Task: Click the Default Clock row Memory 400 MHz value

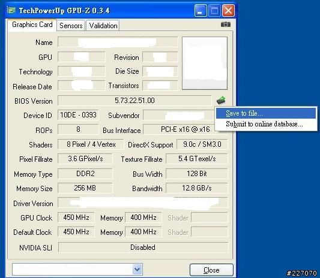Action: (x=143, y=232)
